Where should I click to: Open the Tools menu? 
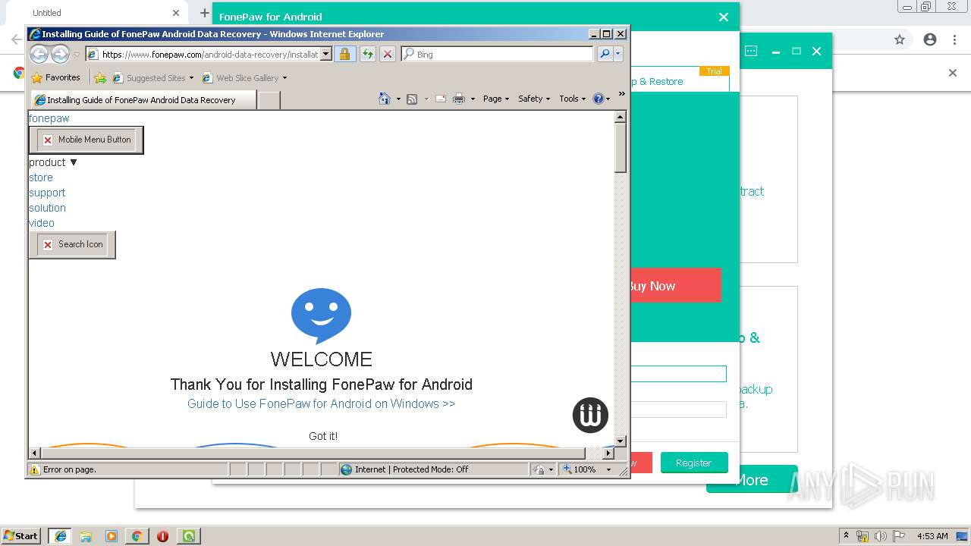coord(573,99)
